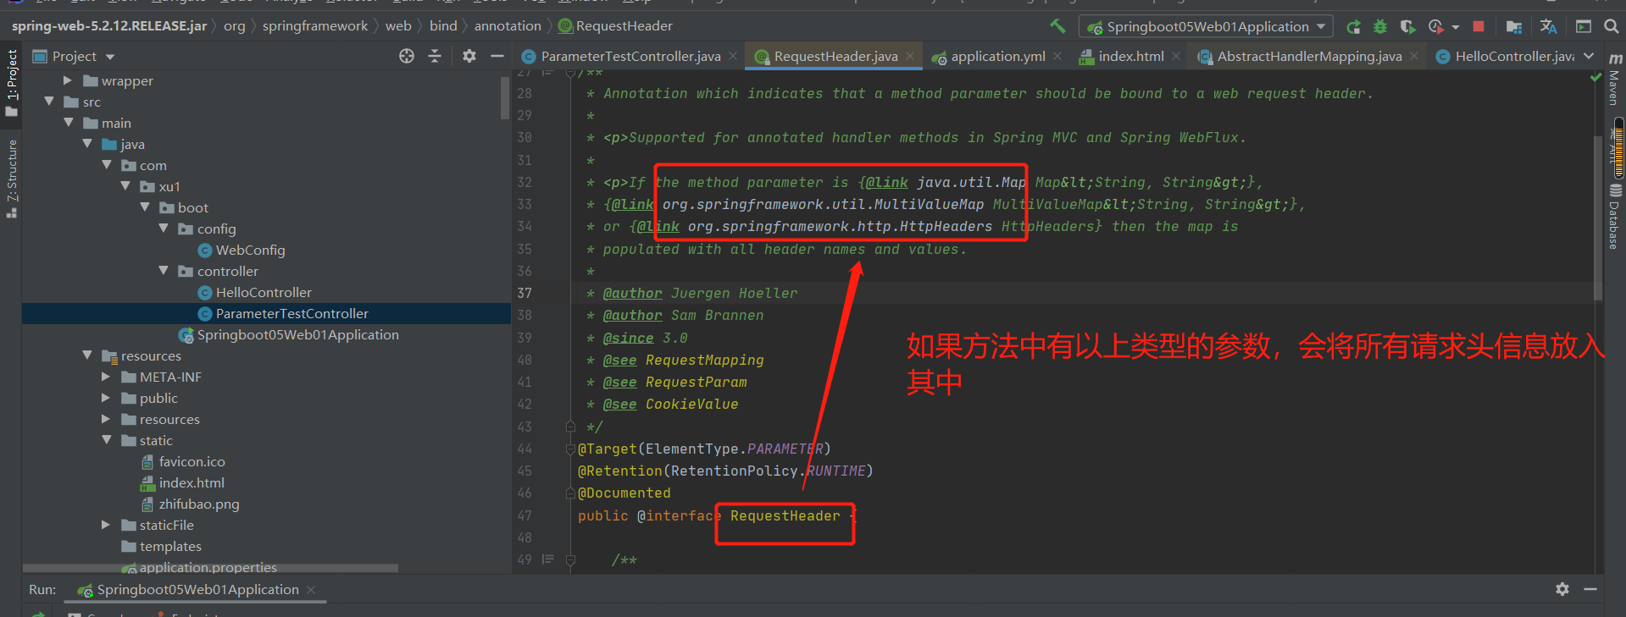Open the profiler options dropdown arrow
The image size is (1626, 617).
1455,27
